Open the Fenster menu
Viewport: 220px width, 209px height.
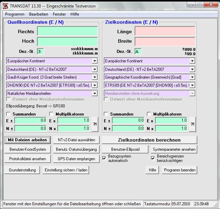[x=59, y=14]
